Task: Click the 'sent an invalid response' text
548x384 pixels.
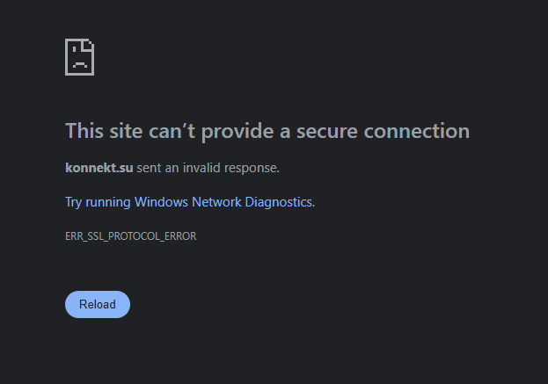Action: coord(208,168)
